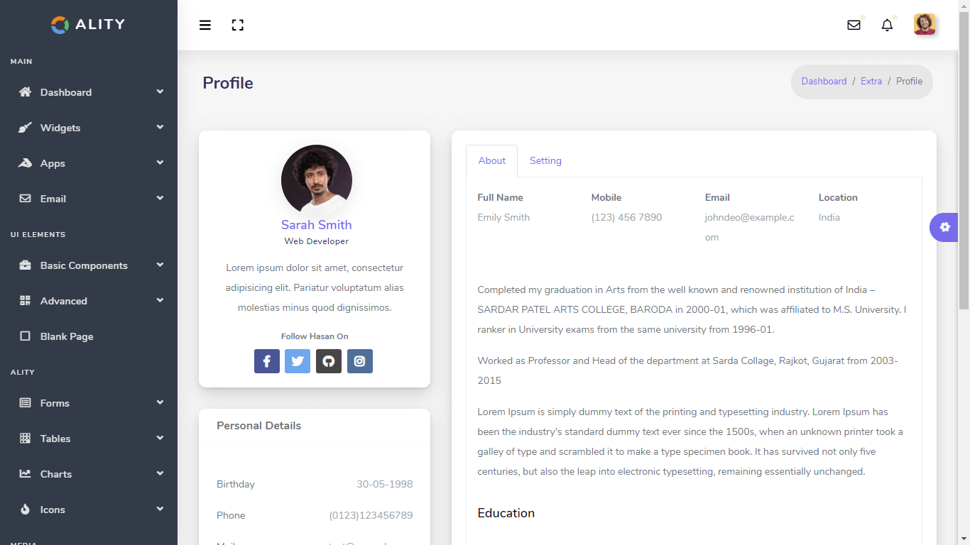Click the hamburger menu icon
Viewport: 970px width, 545px height.
(x=205, y=26)
